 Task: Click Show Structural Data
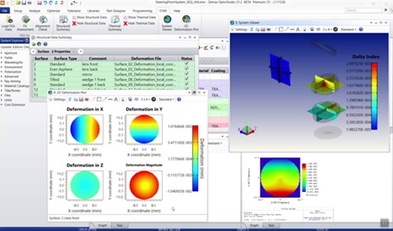pyautogui.click(x=90, y=17)
